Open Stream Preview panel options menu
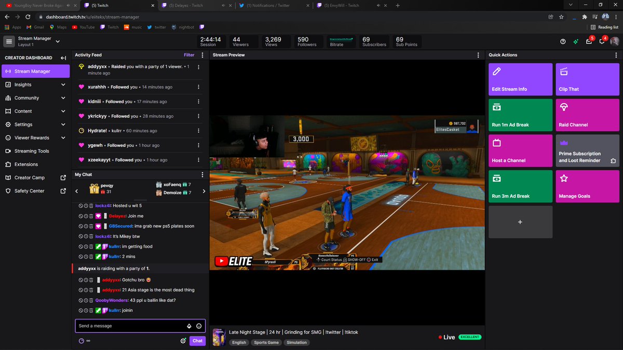This screenshot has width=623, height=350. point(478,54)
